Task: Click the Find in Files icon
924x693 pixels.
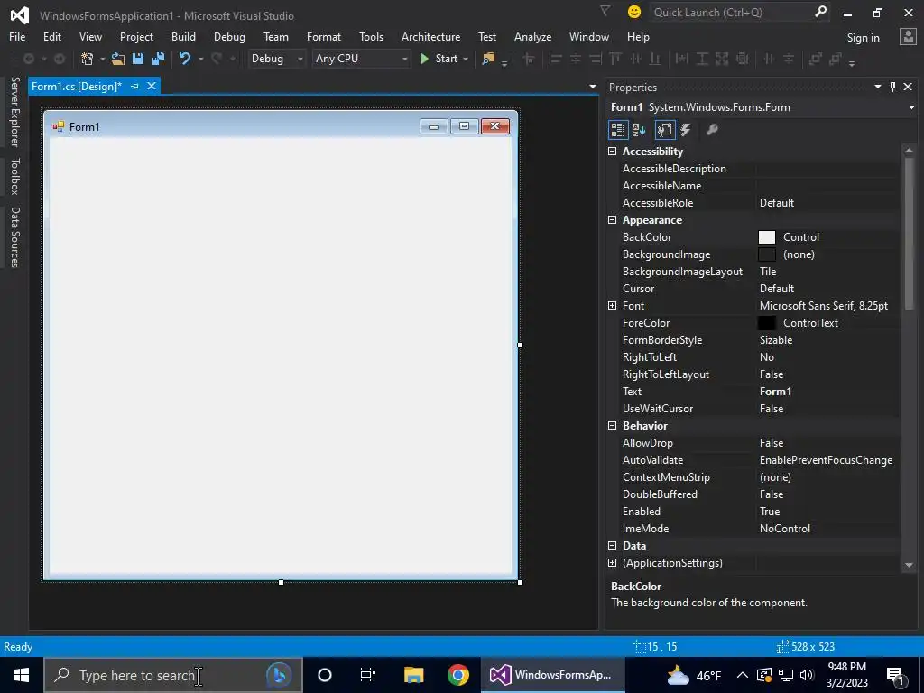Action: [488, 59]
